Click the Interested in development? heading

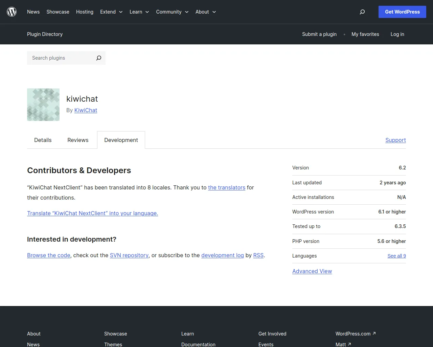[72, 239]
